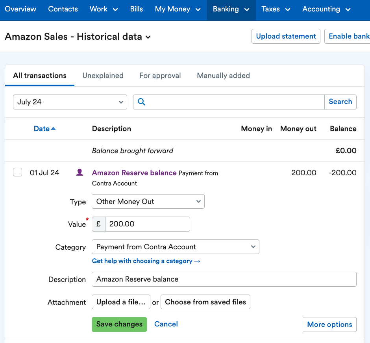Open the Type dropdown showing Other Money Out
The image size is (370, 343).
[x=148, y=201]
